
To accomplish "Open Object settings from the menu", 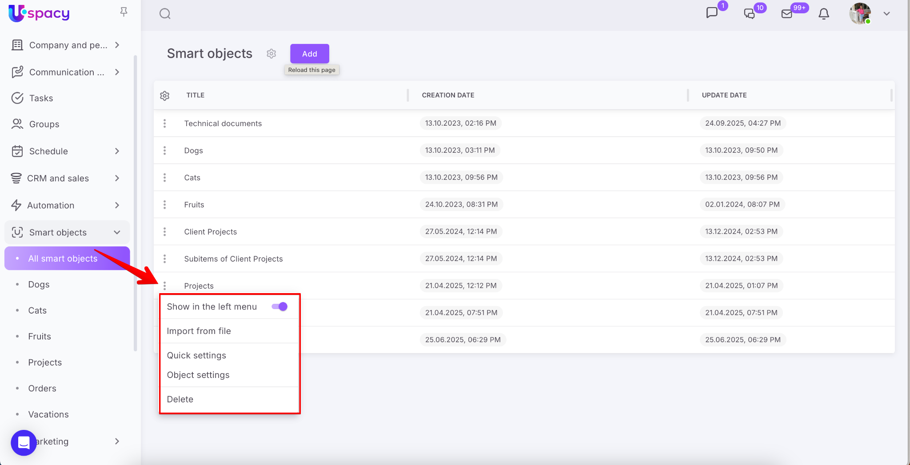I will click(x=198, y=375).
